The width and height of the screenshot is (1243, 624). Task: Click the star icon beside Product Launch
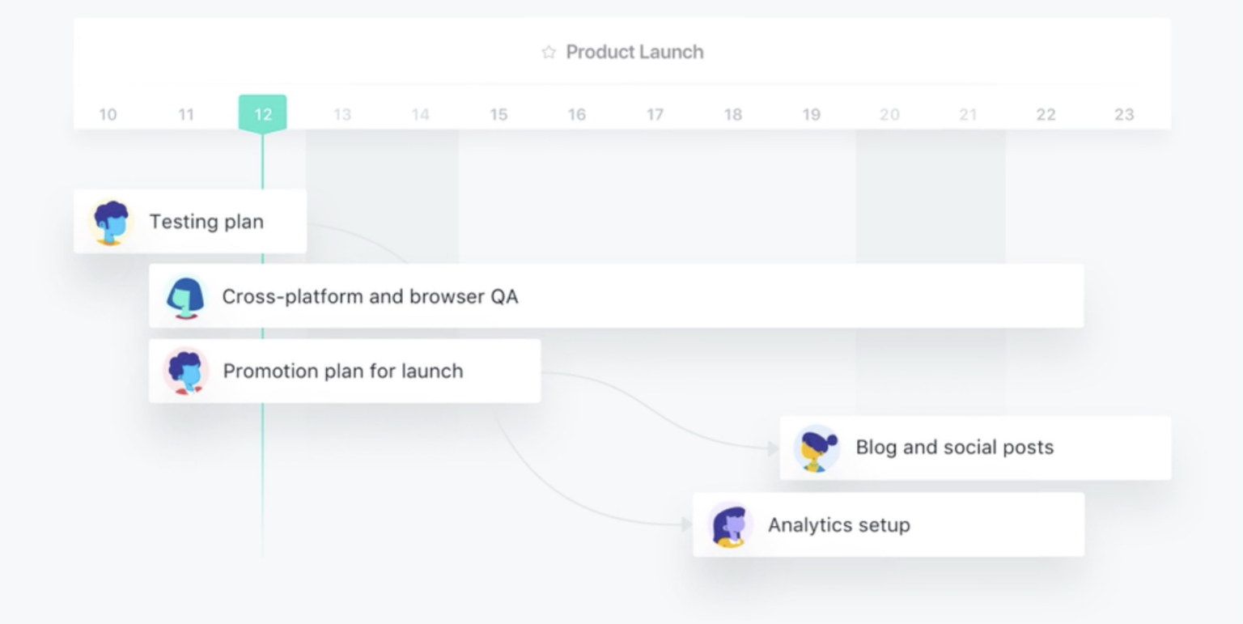pyautogui.click(x=549, y=52)
